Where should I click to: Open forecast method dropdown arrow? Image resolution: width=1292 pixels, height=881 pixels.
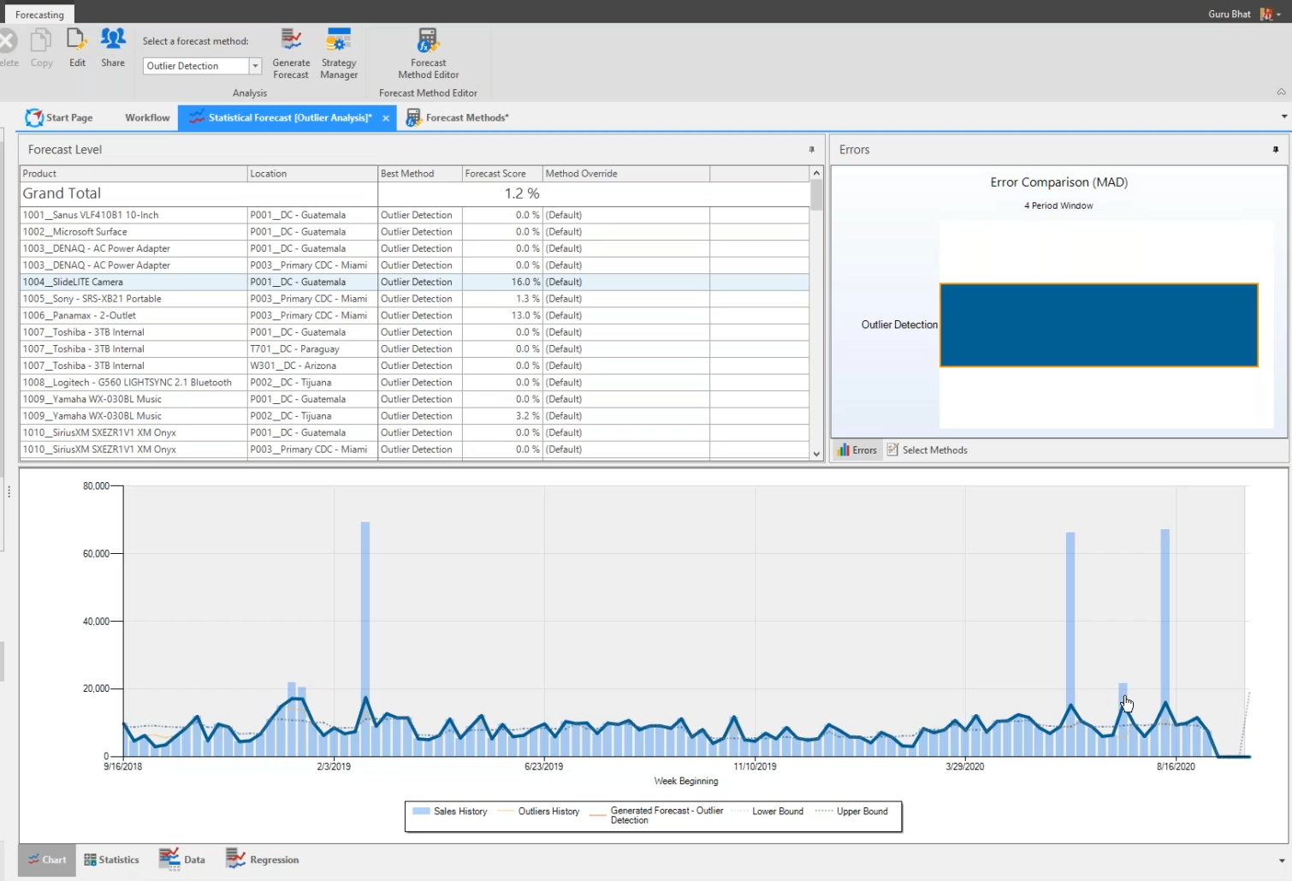pyautogui.click(x=255, y=66)
